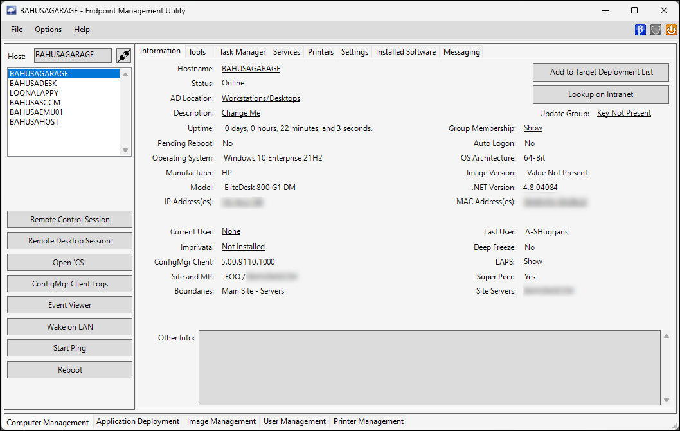
Task: Select BAHUSADESK in host list
Action: [64, 84]
